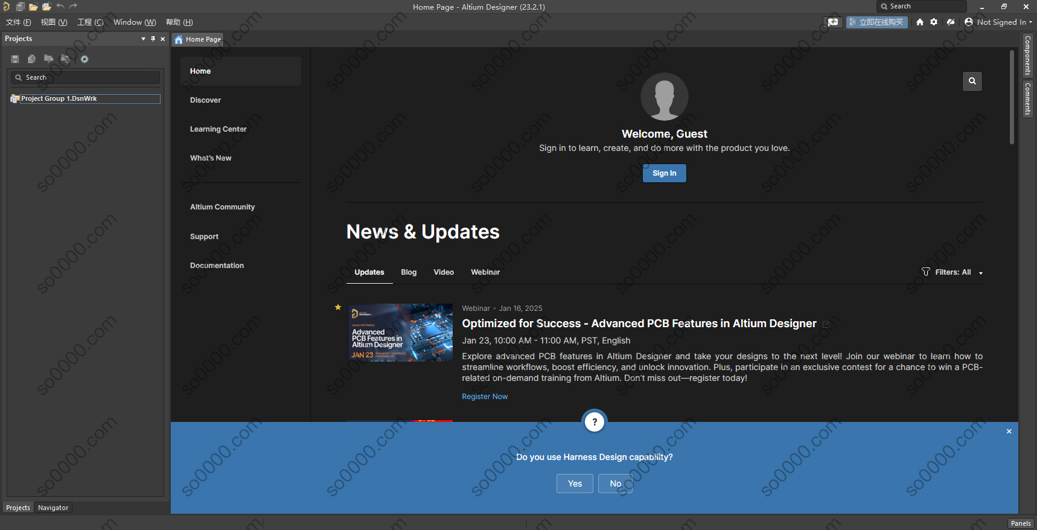1037x530 pixels.
Task: Click the Panels button in status bar
Action: pyautogui.click(x=1021, y=523)
